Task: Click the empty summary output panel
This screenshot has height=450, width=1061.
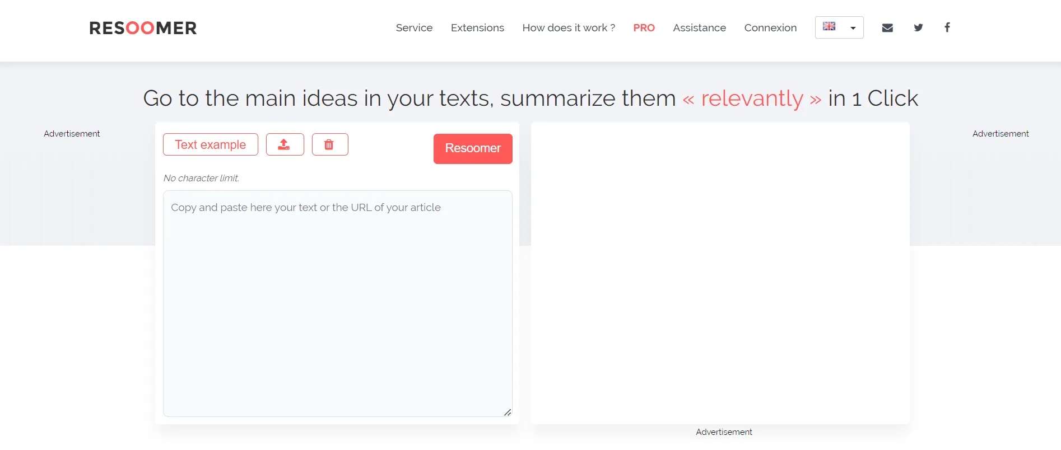Action: coord(720,273)
